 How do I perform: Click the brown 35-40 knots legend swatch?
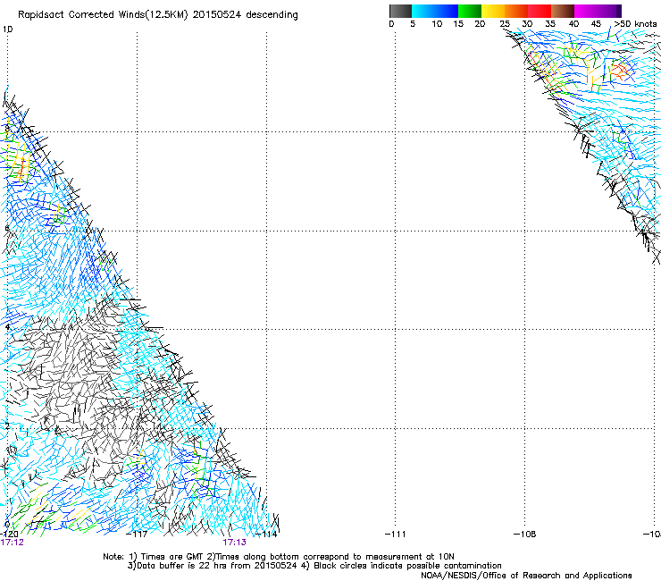click(563, 11)
